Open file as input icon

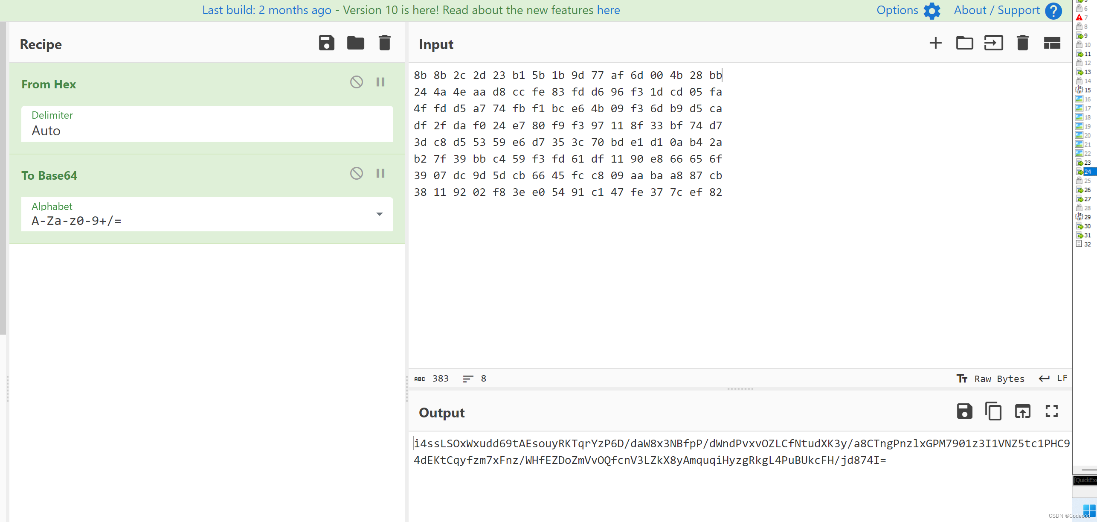(993, 43)
